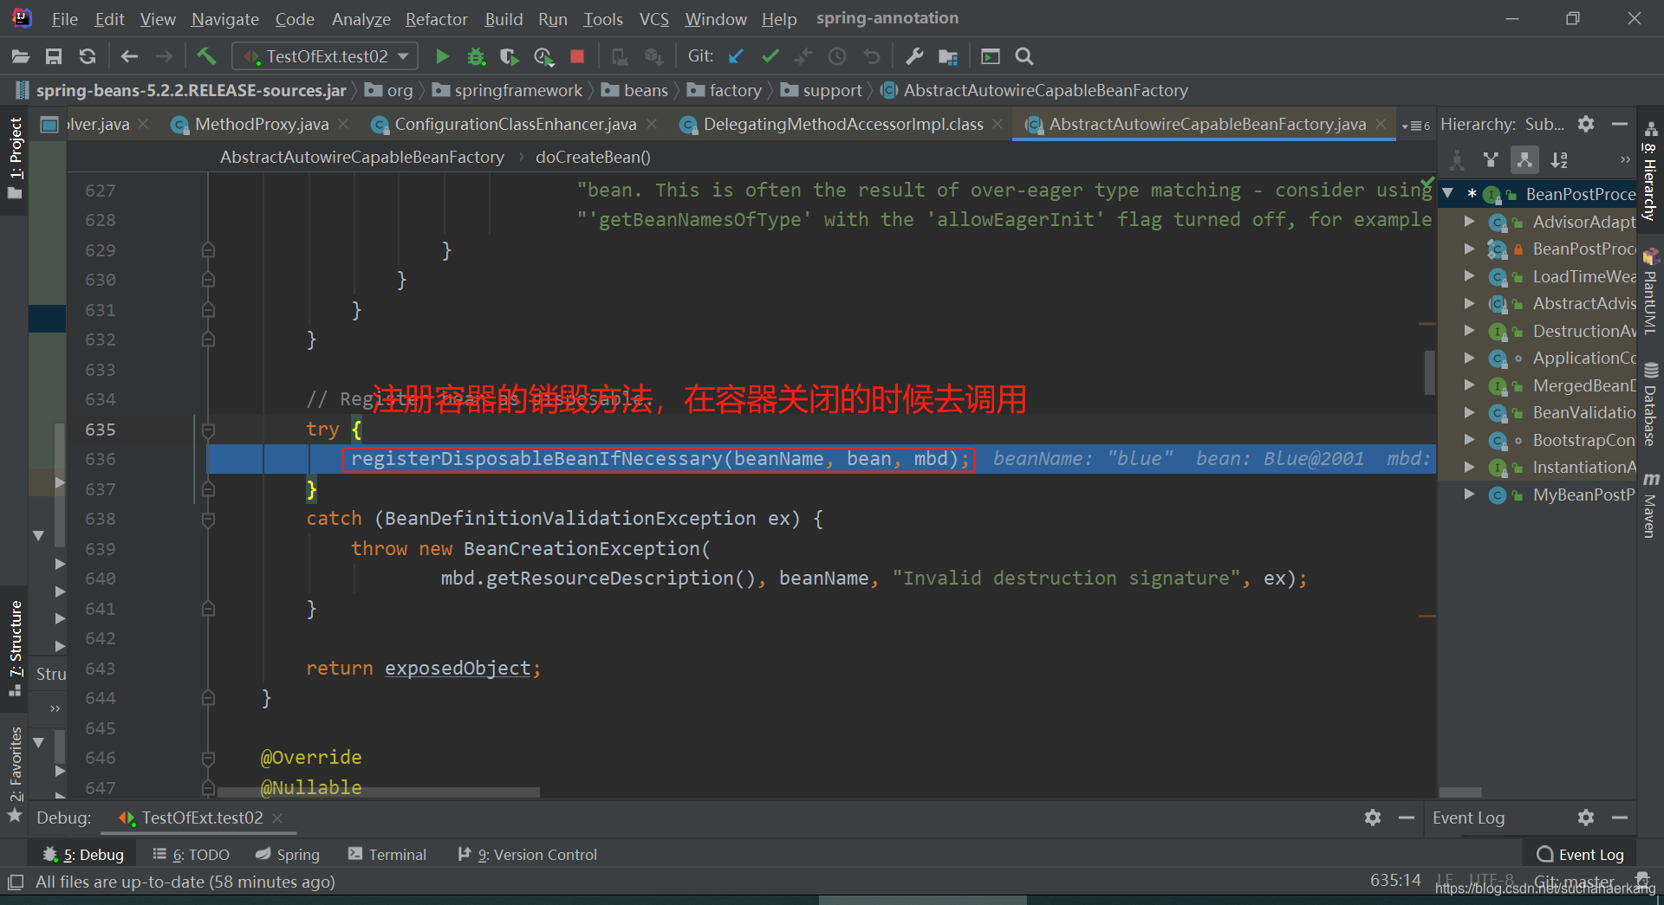Viewport: 1664px width, 905px height.
Task: Click the 'factory' breadcrumb folder
Action: (x=725, y=90)
